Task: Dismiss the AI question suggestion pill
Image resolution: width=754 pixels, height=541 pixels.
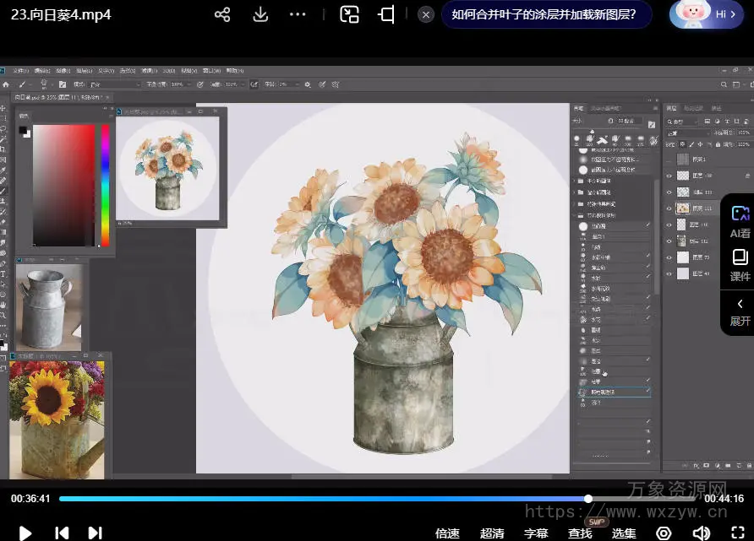Action: (x=427, y=14)
